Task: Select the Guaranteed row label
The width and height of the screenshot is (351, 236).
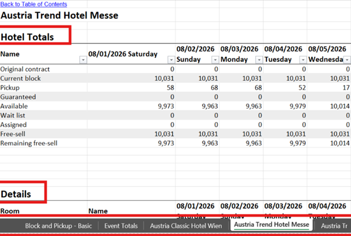Action: 18,97
